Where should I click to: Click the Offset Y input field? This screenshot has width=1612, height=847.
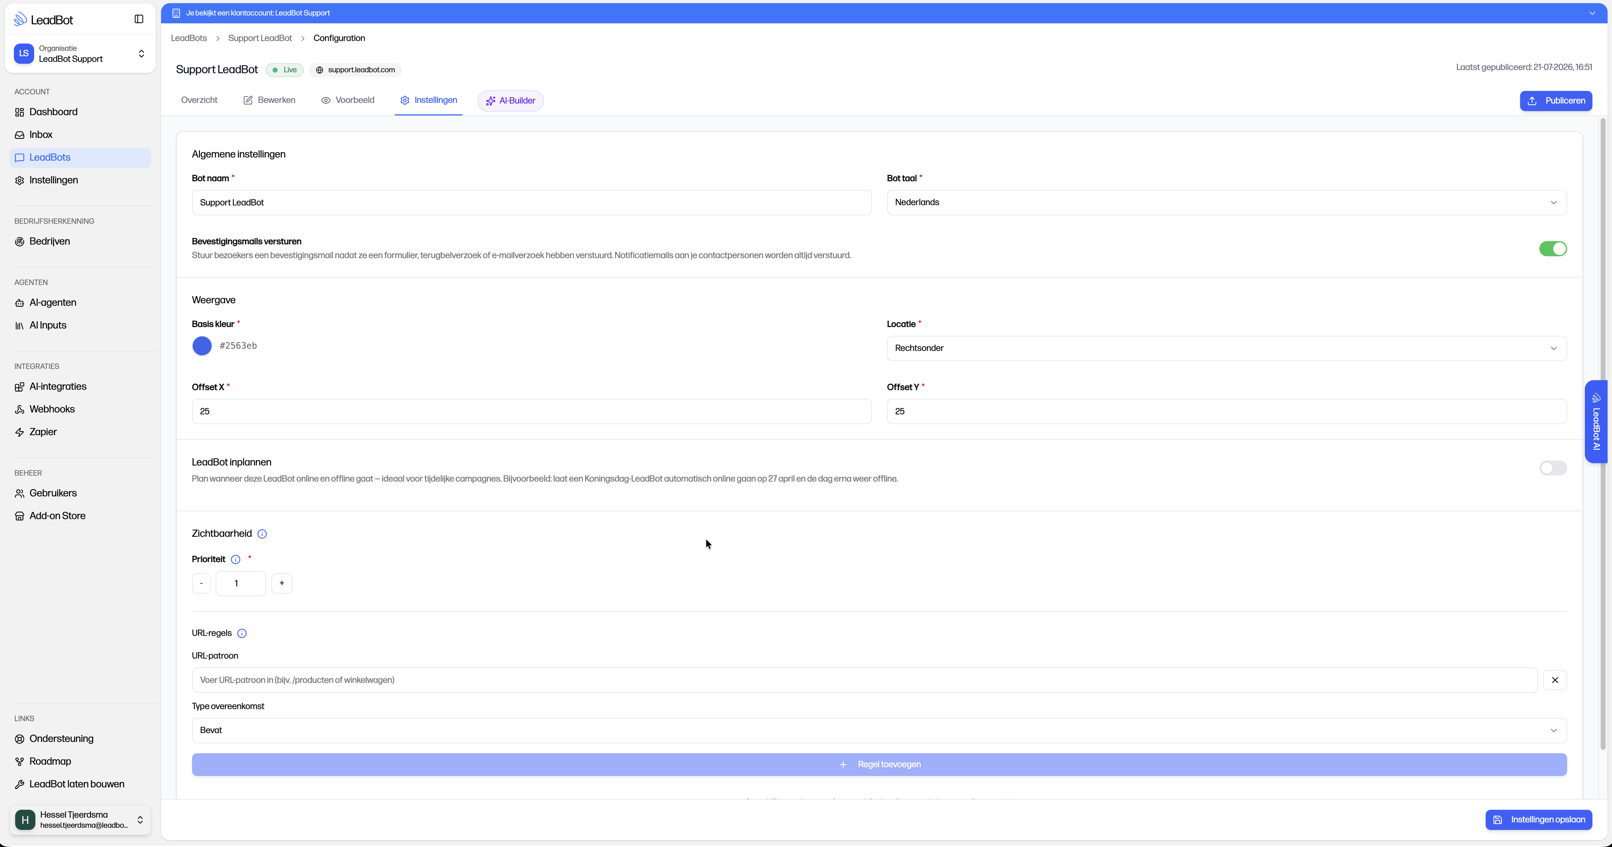1226,411
